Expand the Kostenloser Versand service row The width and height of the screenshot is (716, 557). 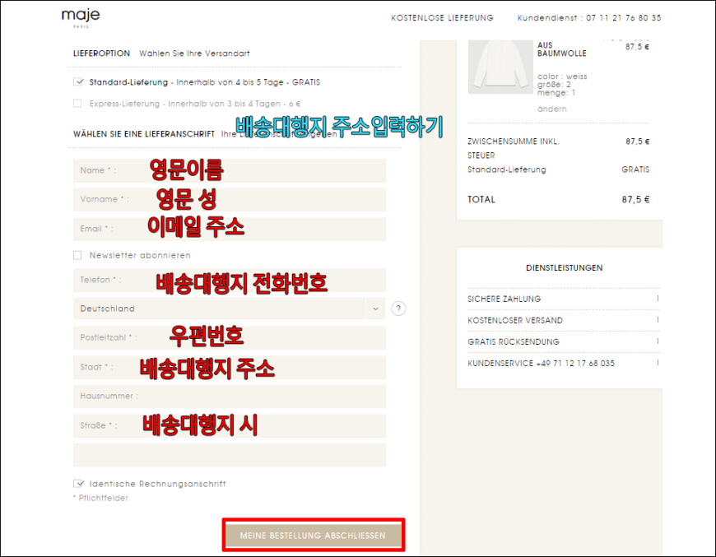pyautogui.click(x=564, y=320)
